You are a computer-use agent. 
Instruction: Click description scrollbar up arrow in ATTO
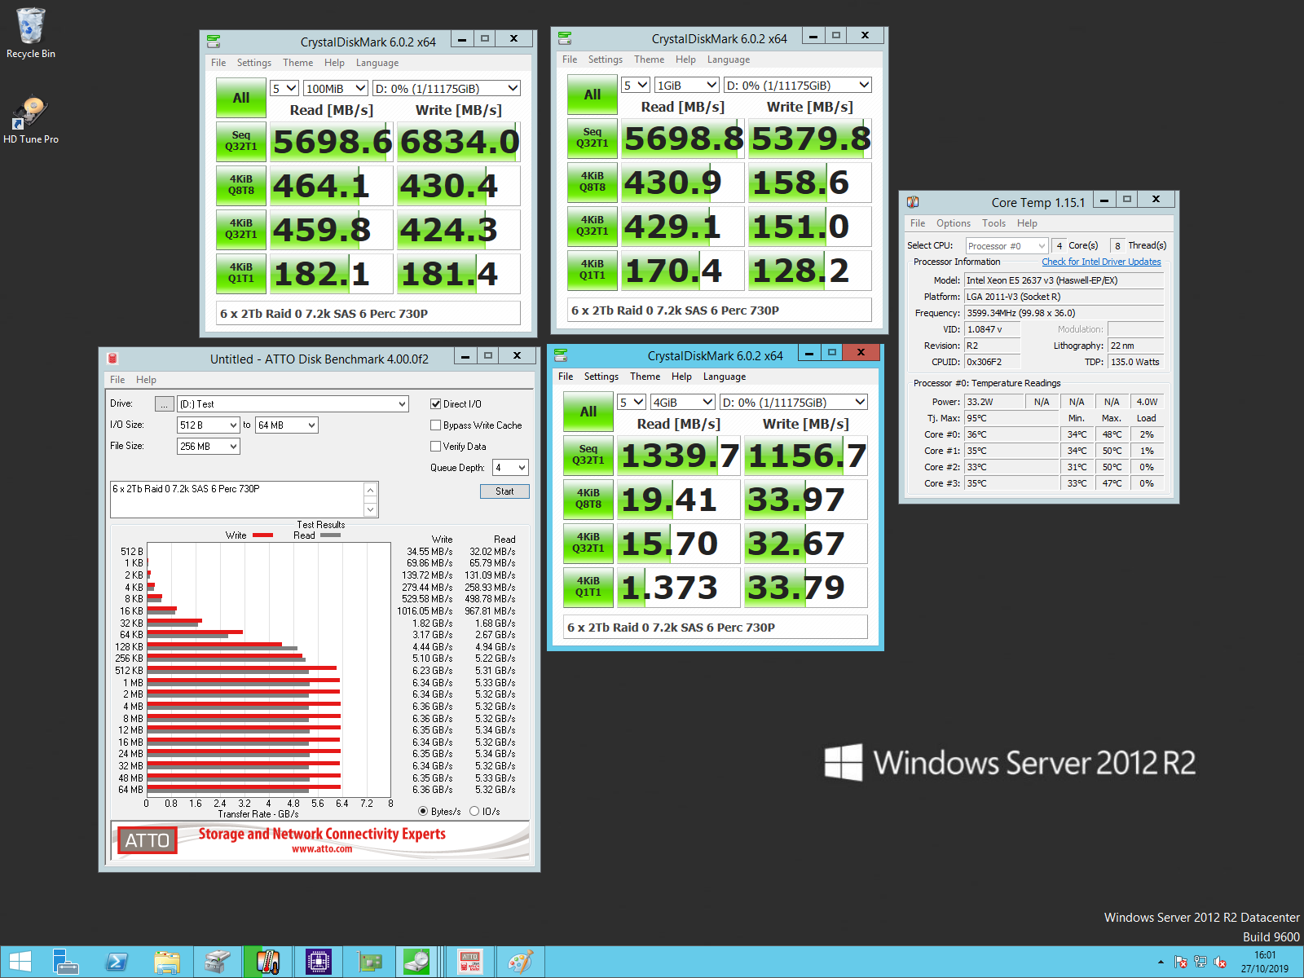tap(370, 490)
